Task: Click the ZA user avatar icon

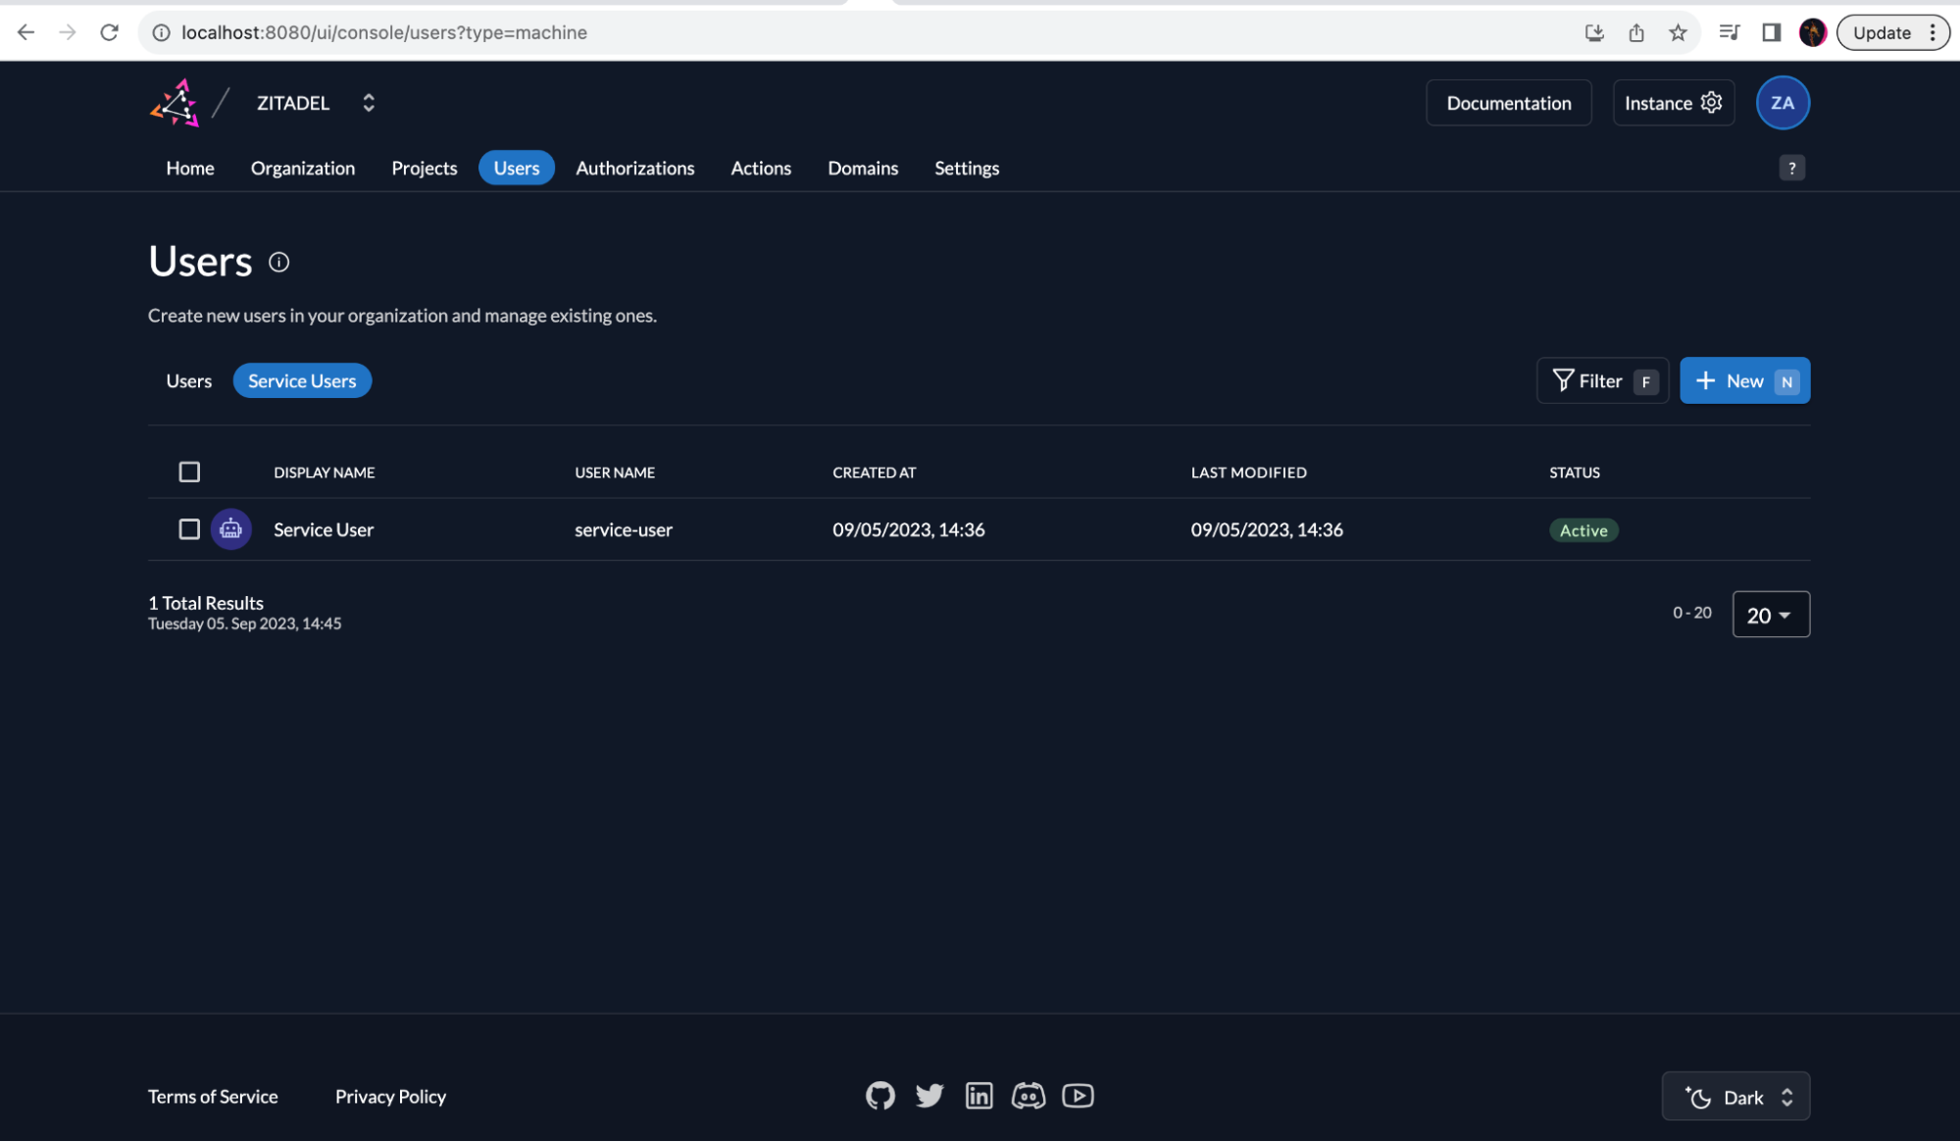Action: (x=1784, y=102)
